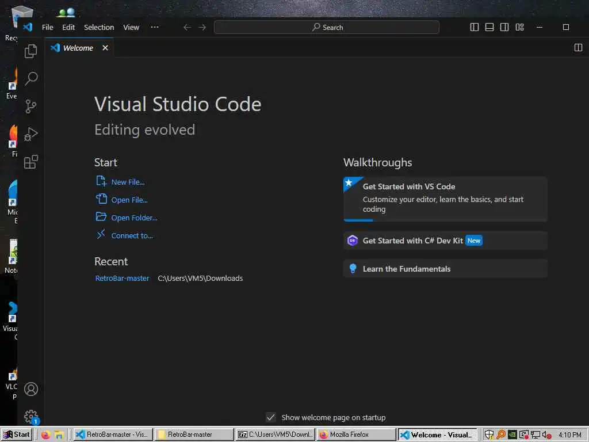Open Source Control view
Screen dimensions: 589x442
(x=31, y=106)
